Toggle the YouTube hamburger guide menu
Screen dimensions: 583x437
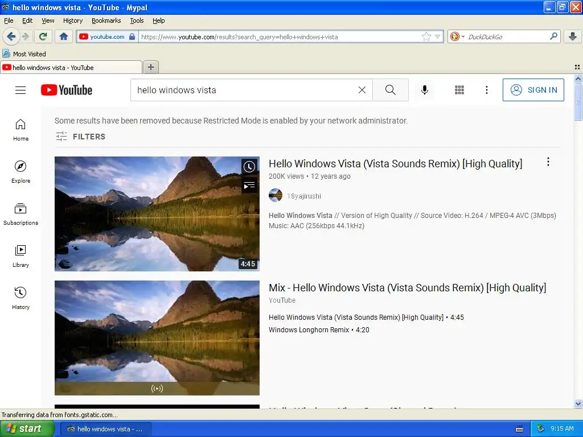(x=20, y=90)
